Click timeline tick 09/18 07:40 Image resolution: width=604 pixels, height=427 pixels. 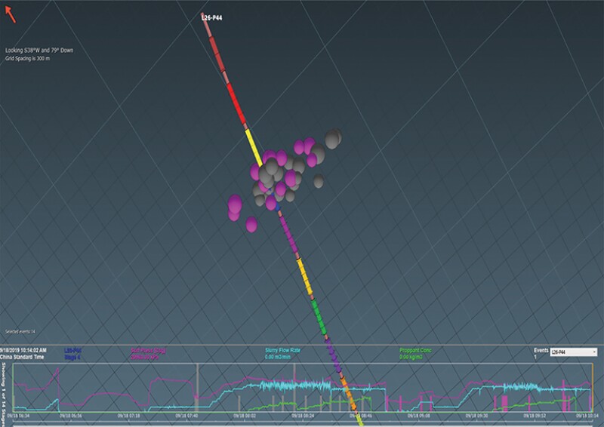click(186, 416)
